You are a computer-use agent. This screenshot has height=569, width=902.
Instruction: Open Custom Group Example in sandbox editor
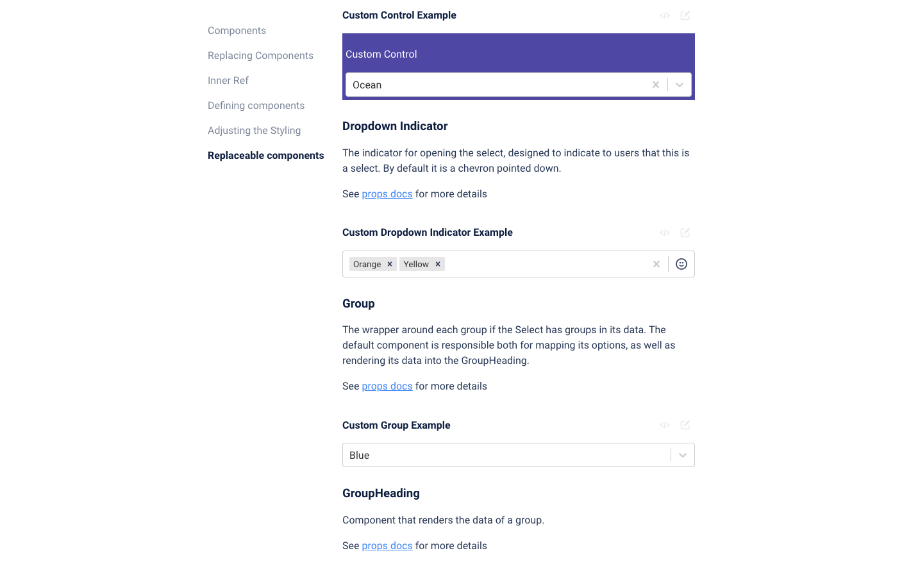pos(685,425)
